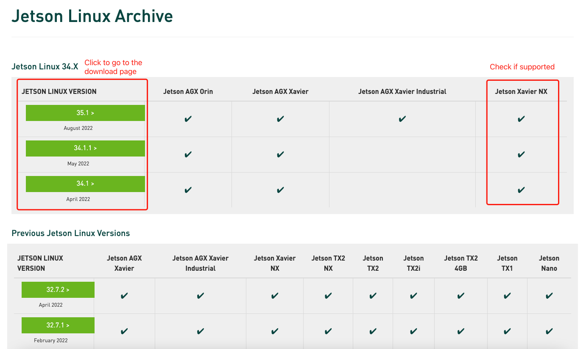Screen dimensions: 586x349
Task: Click the JETSON LINUX VERSION header in previous versions table
Action: 41,263
